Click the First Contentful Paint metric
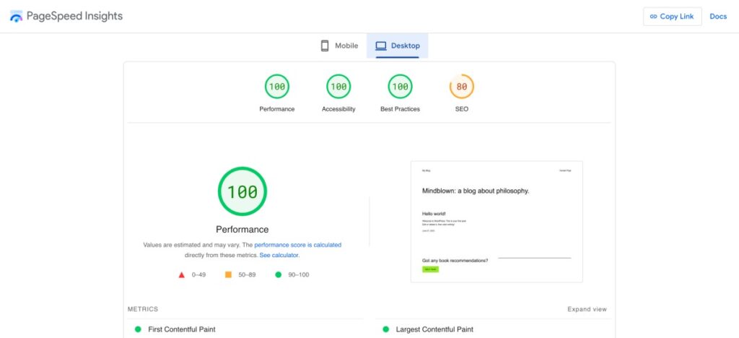739x338 pixels. pyautogui.click(x=181, y=329)
